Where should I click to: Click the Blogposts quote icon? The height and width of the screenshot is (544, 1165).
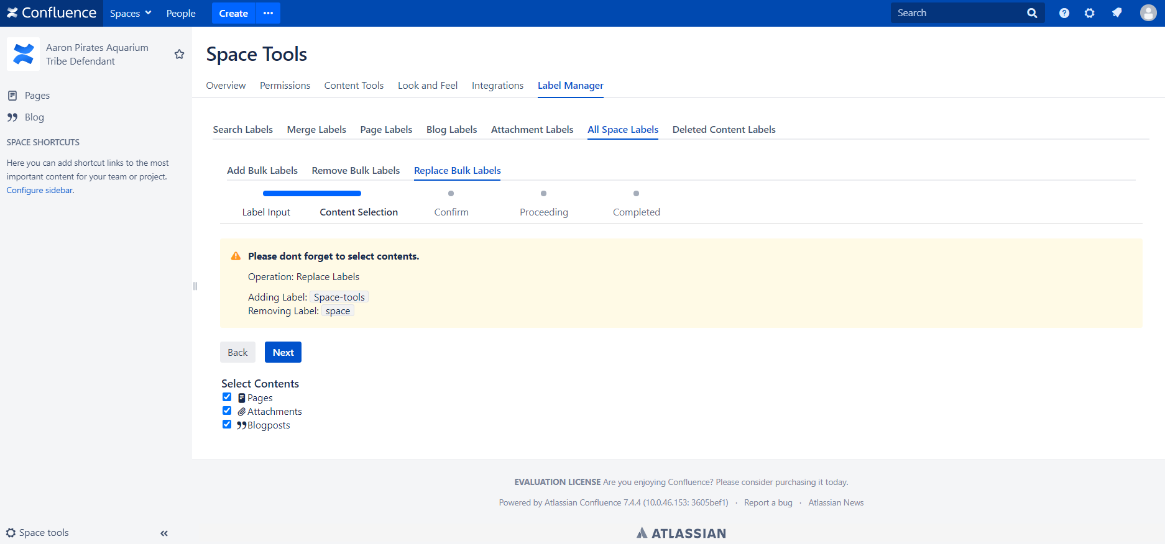pyautogui.click(x=242, y=425)
